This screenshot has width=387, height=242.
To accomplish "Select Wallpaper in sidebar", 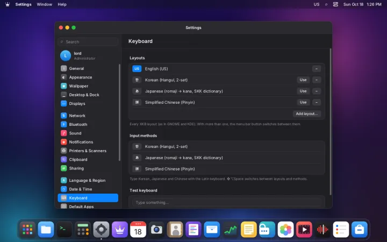I will [x=88, y=86].
